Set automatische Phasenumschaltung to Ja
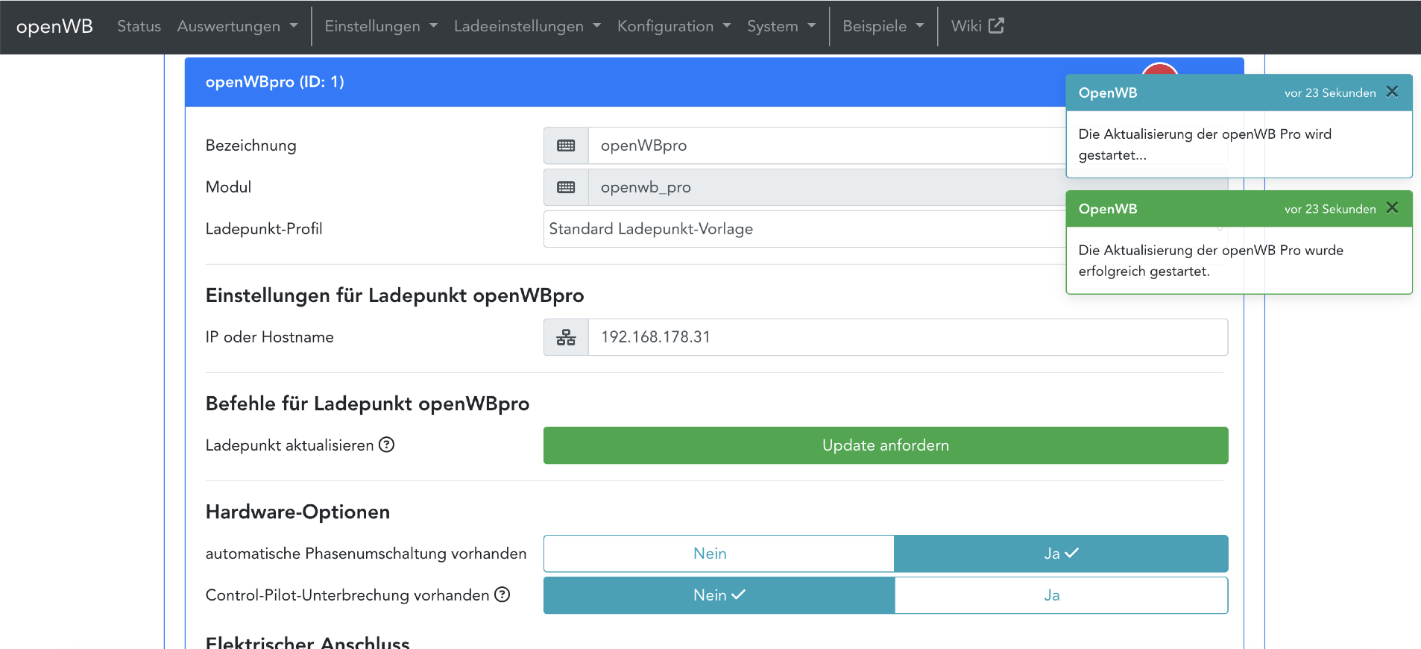This screenshot has width=1421, height=649. (x=1060, y=554)
